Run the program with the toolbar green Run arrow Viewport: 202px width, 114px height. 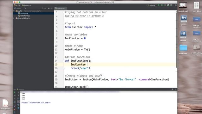click(x=159, y=5)
